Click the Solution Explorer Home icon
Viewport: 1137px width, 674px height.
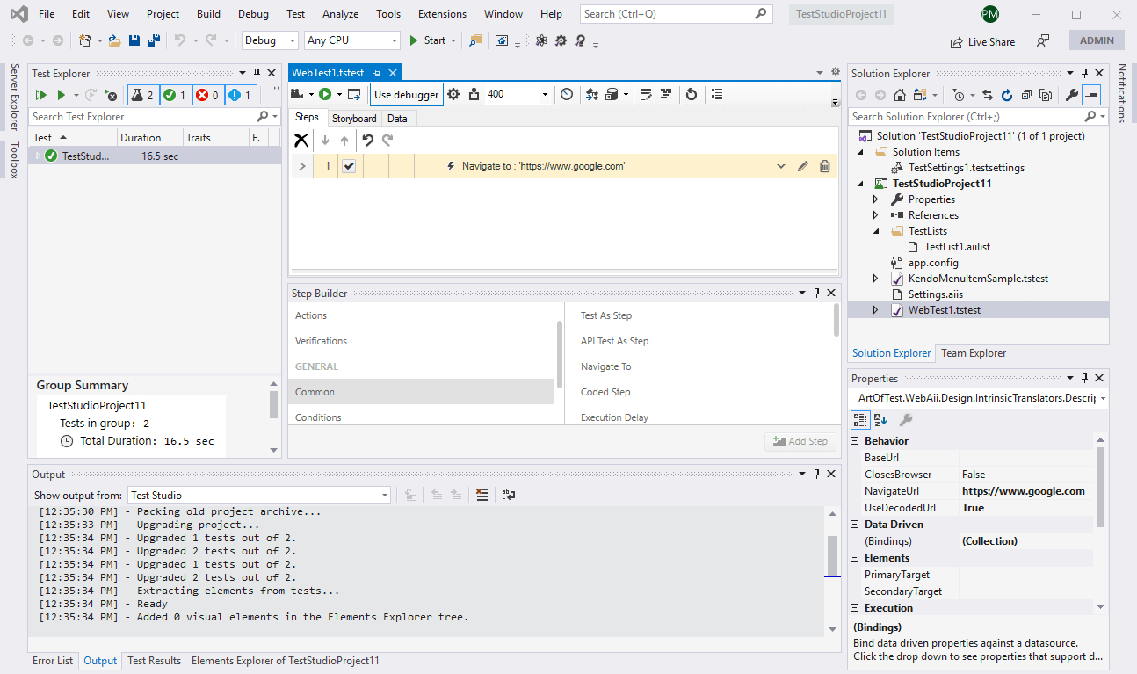point(900,95)
